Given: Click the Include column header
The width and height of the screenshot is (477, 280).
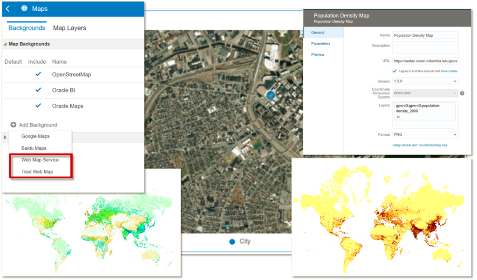Looking at the screenshot, I should coord(37,62).
